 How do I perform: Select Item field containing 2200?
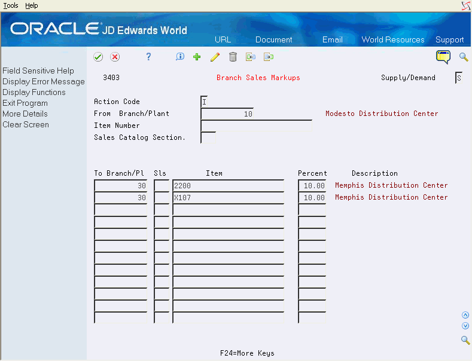pos(228,186)
